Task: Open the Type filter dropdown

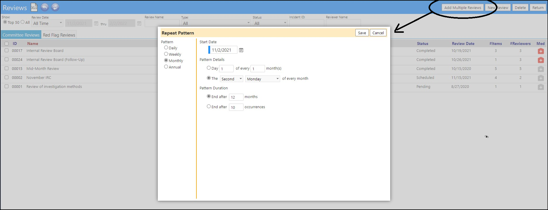Action: click(216, 23)
